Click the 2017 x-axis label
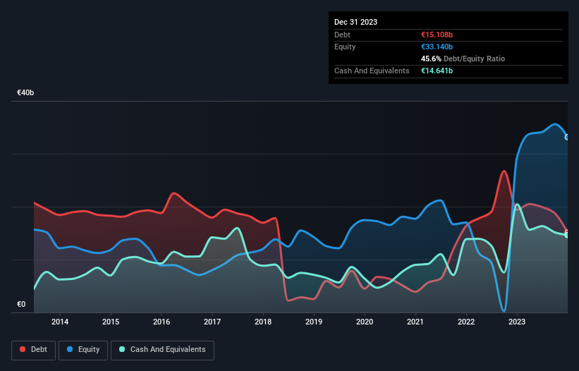Viewport: 579px width, 371px height. tap(212, 322)
